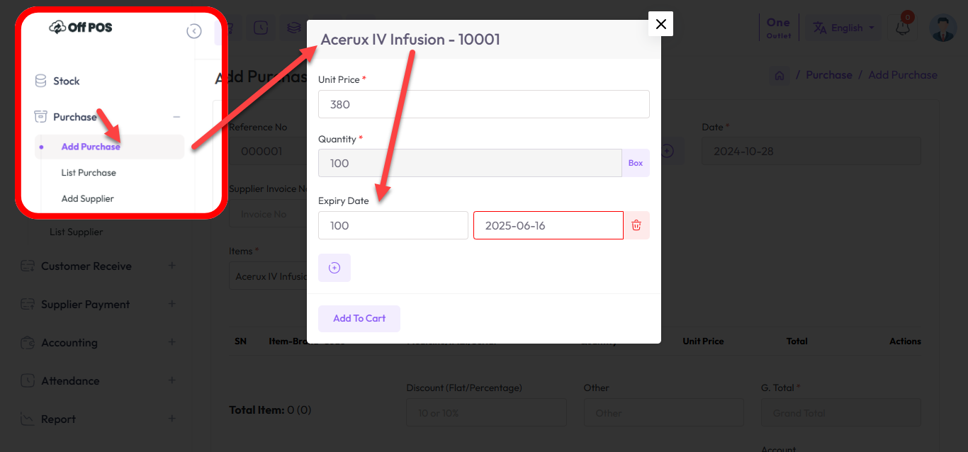Image resolution: width=968 pixels, height=452 pixels.
Task: Go to home via breadcrumb house icon
Action: click(780, 75)
